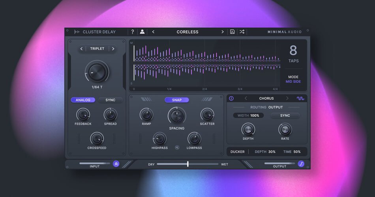375x197 pixels.
Task: Click the ROUTING OUTPUT setting
Action: 266,107
